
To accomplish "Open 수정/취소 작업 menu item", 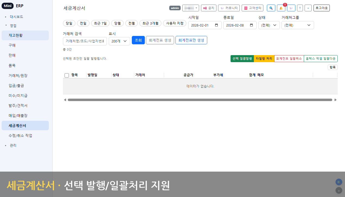I will pyautogui.click(x=25, y=135).
